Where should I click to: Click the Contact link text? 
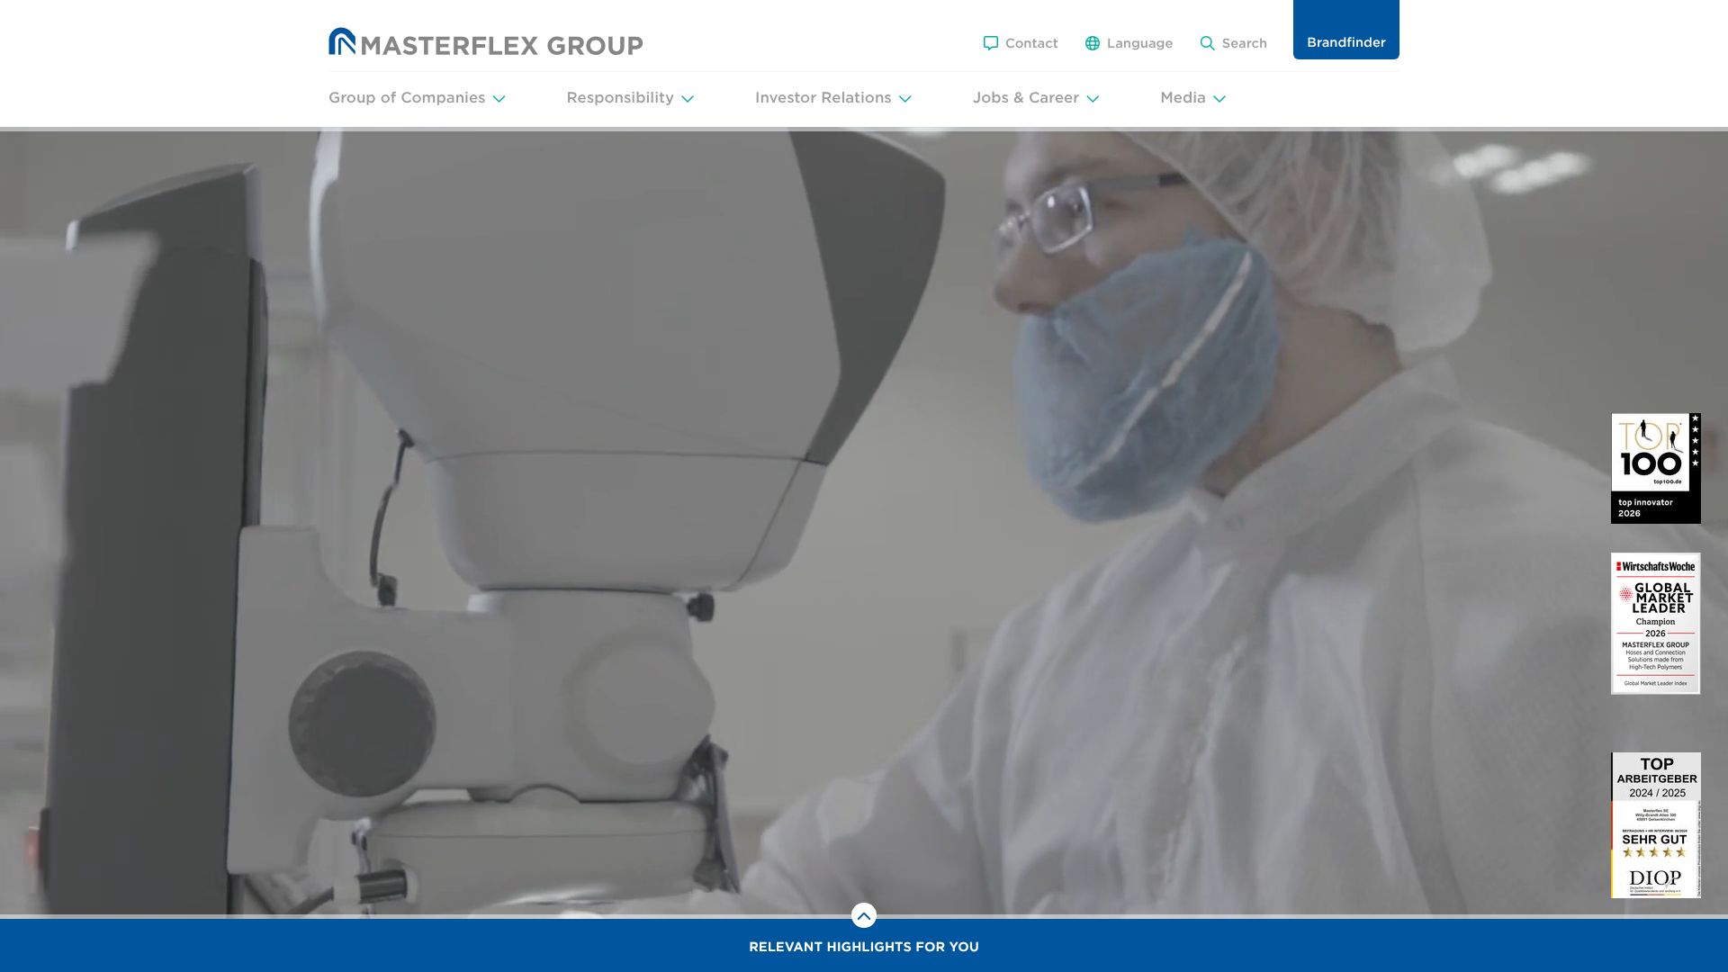(1031, 43)
